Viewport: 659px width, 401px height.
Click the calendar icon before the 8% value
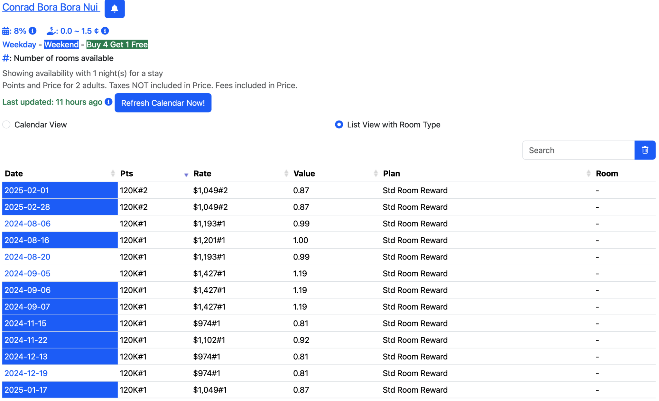6,30
